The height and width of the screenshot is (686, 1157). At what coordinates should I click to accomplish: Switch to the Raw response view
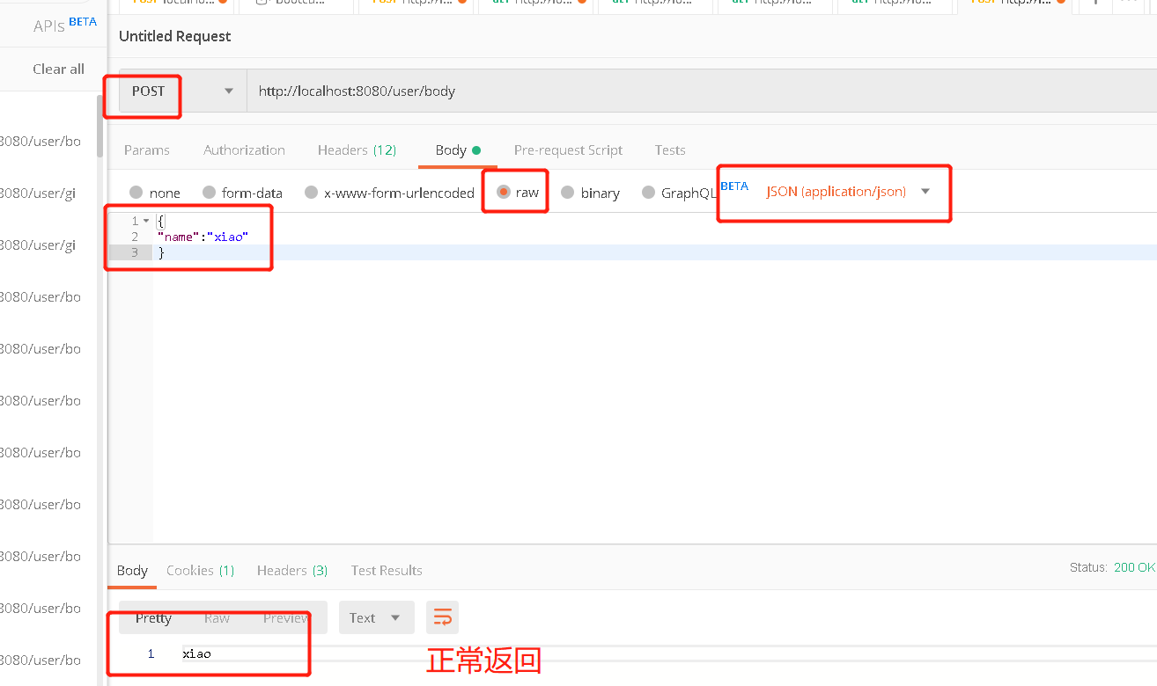[217, 617]
